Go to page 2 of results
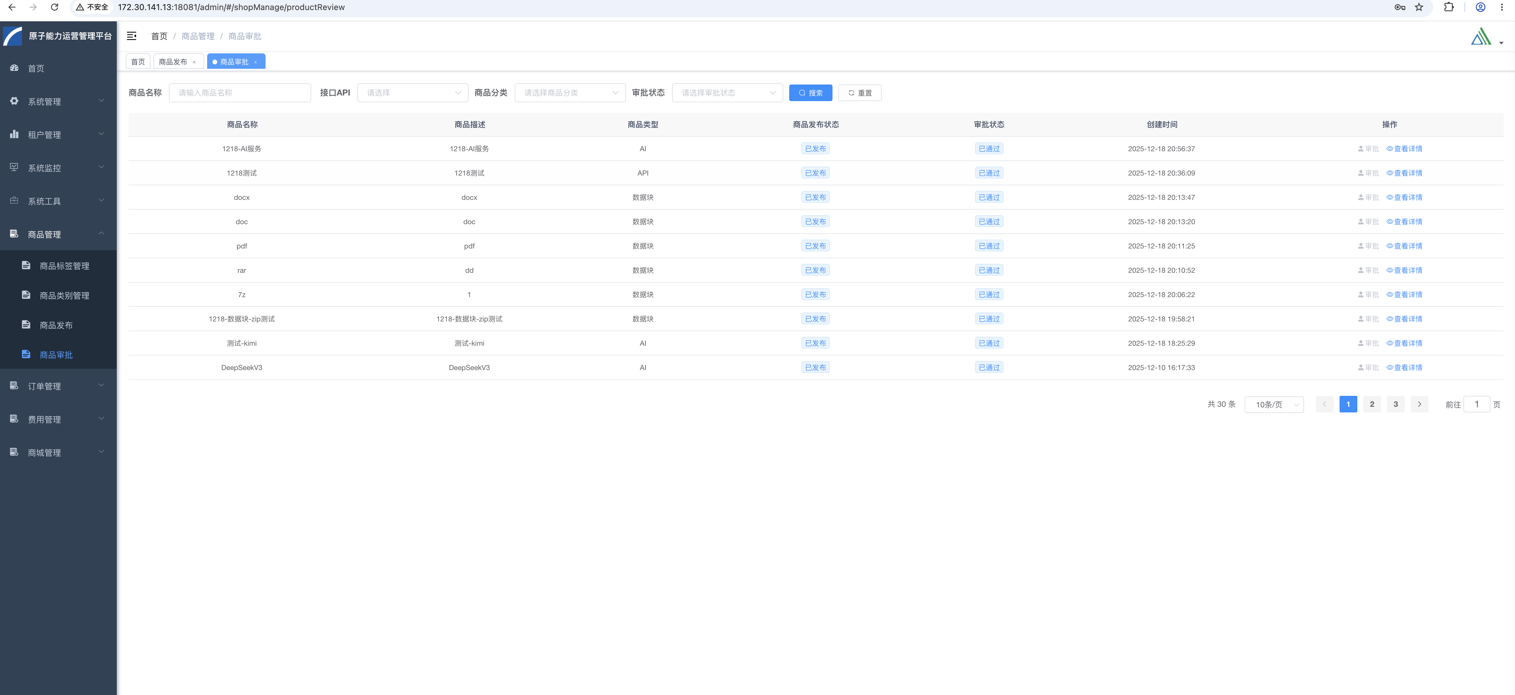 pyautogui.click(x=1372, y=404)
